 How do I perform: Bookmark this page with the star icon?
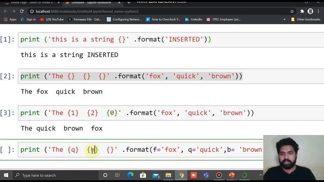pos(292,11)
